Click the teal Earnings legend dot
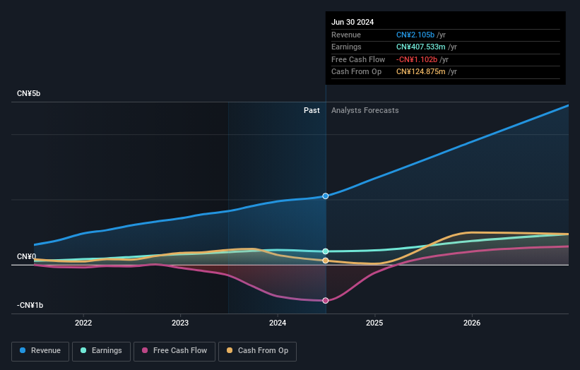 pos(83,350)
